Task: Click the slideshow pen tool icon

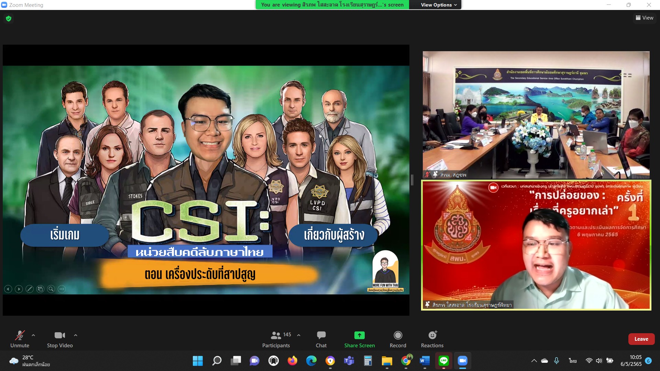Action: click(30, 289)
